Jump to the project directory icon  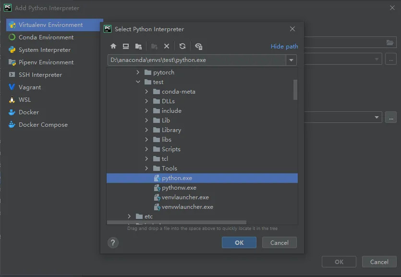[138, 46]
